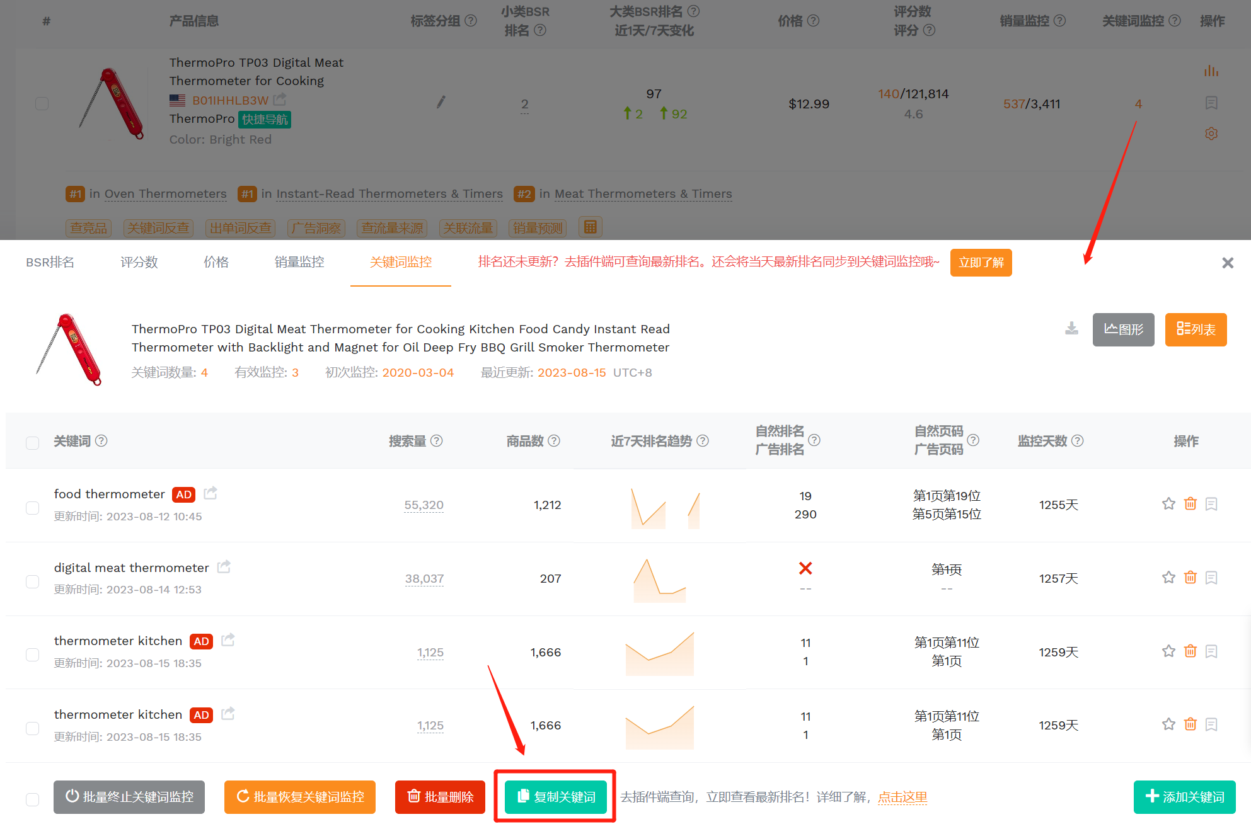Viewport: 1251px width, 829px height.
Task: Star the food thermometer keyword
Action: (x=1168, y=504)
